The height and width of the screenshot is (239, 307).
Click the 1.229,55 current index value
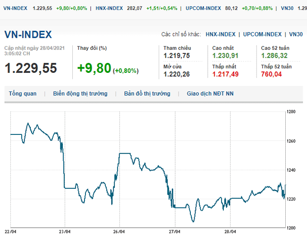31,68
